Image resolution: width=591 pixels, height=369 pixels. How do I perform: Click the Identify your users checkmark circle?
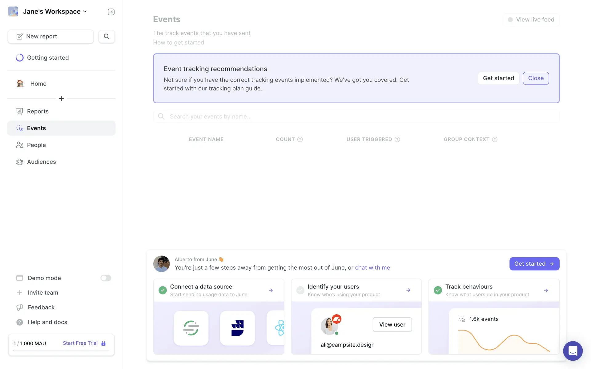pos(300,290)
